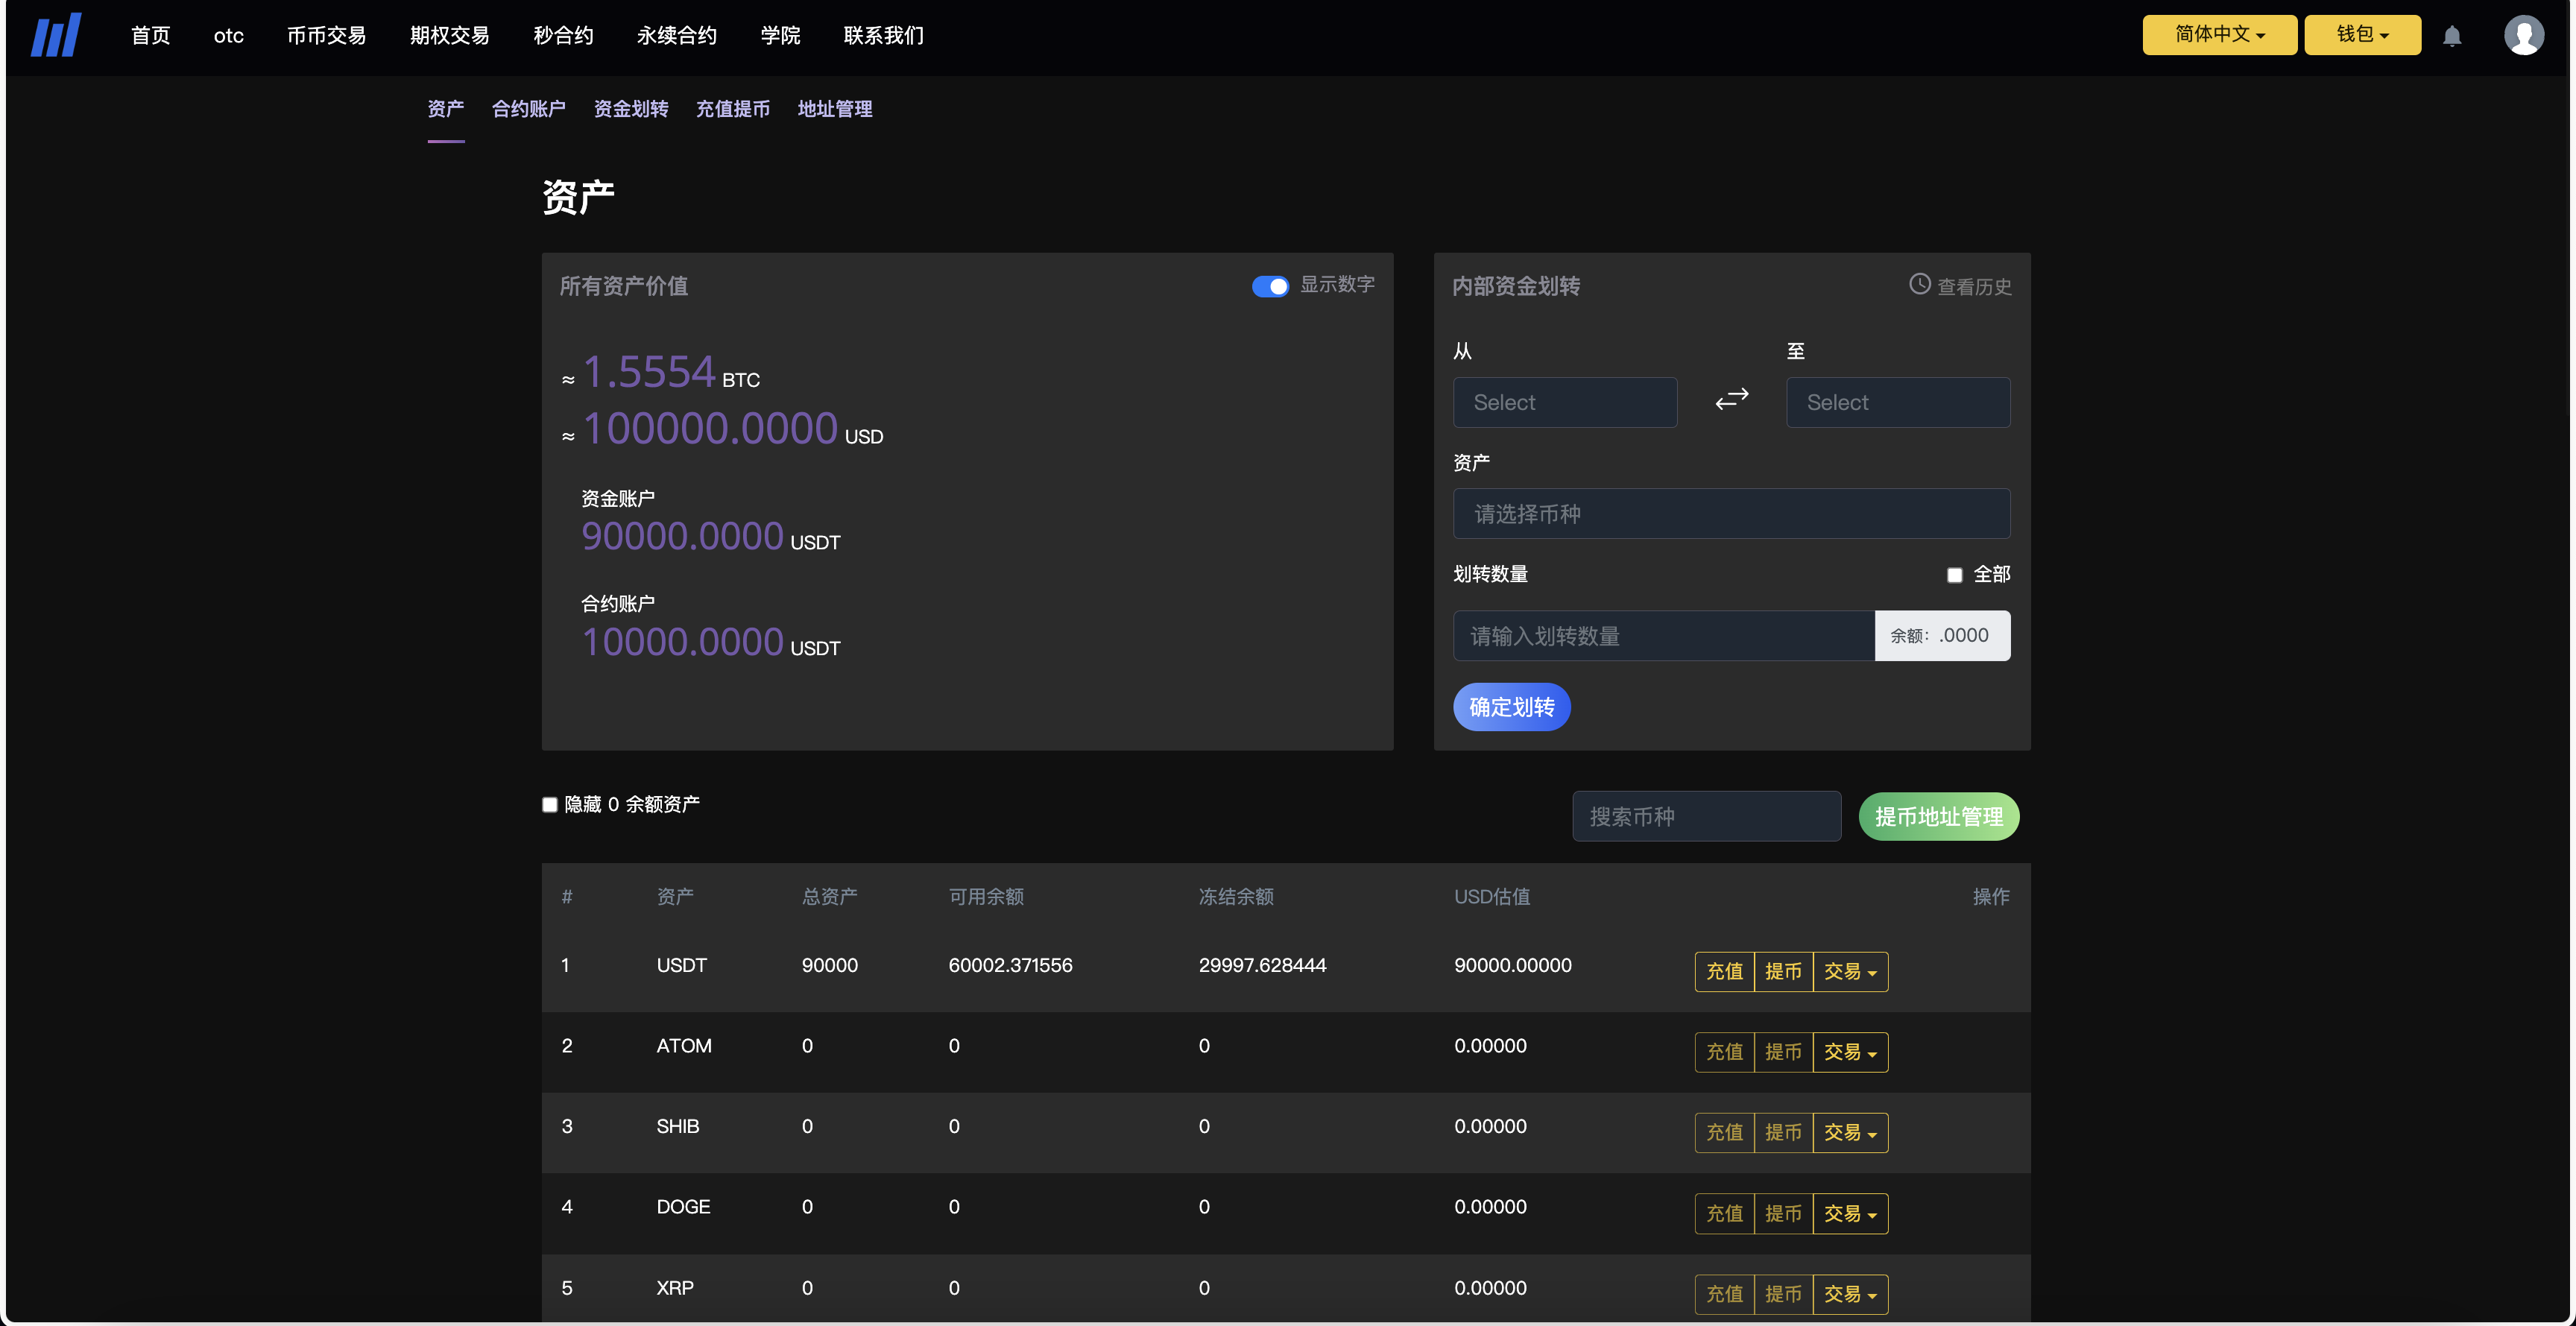Click 充值 in the DOGE row

(1724, 1214)
